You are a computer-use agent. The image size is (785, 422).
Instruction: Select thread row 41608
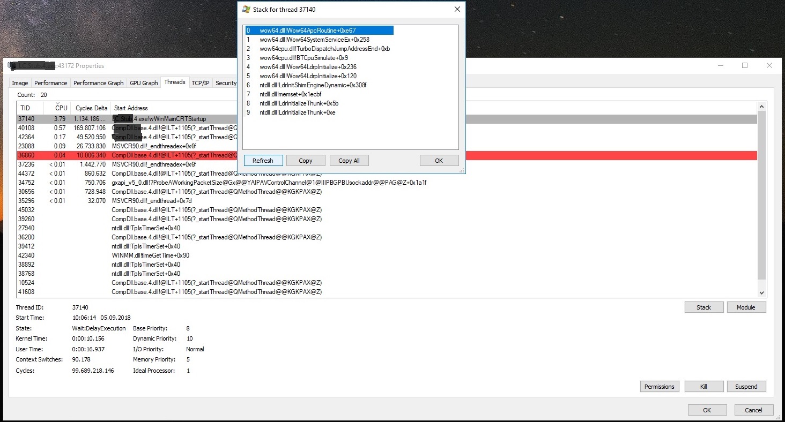point(387,292)
